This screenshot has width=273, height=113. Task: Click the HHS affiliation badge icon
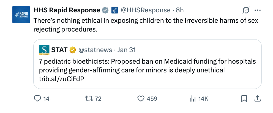click(x=114, y=10)
